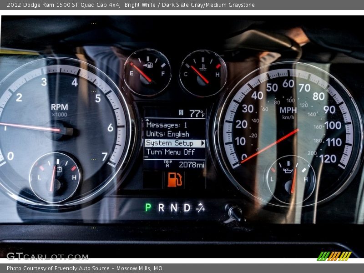Screen dimensions: 364x273
Task: Select Units: English menu entry
Action: coord(167,134)
